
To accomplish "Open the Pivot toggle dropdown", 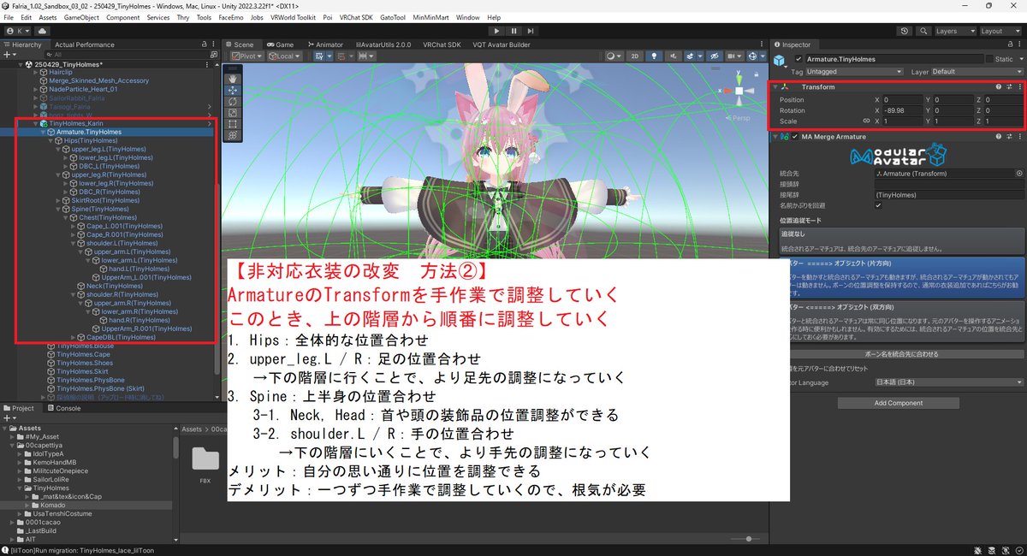I will click(246, 56).
